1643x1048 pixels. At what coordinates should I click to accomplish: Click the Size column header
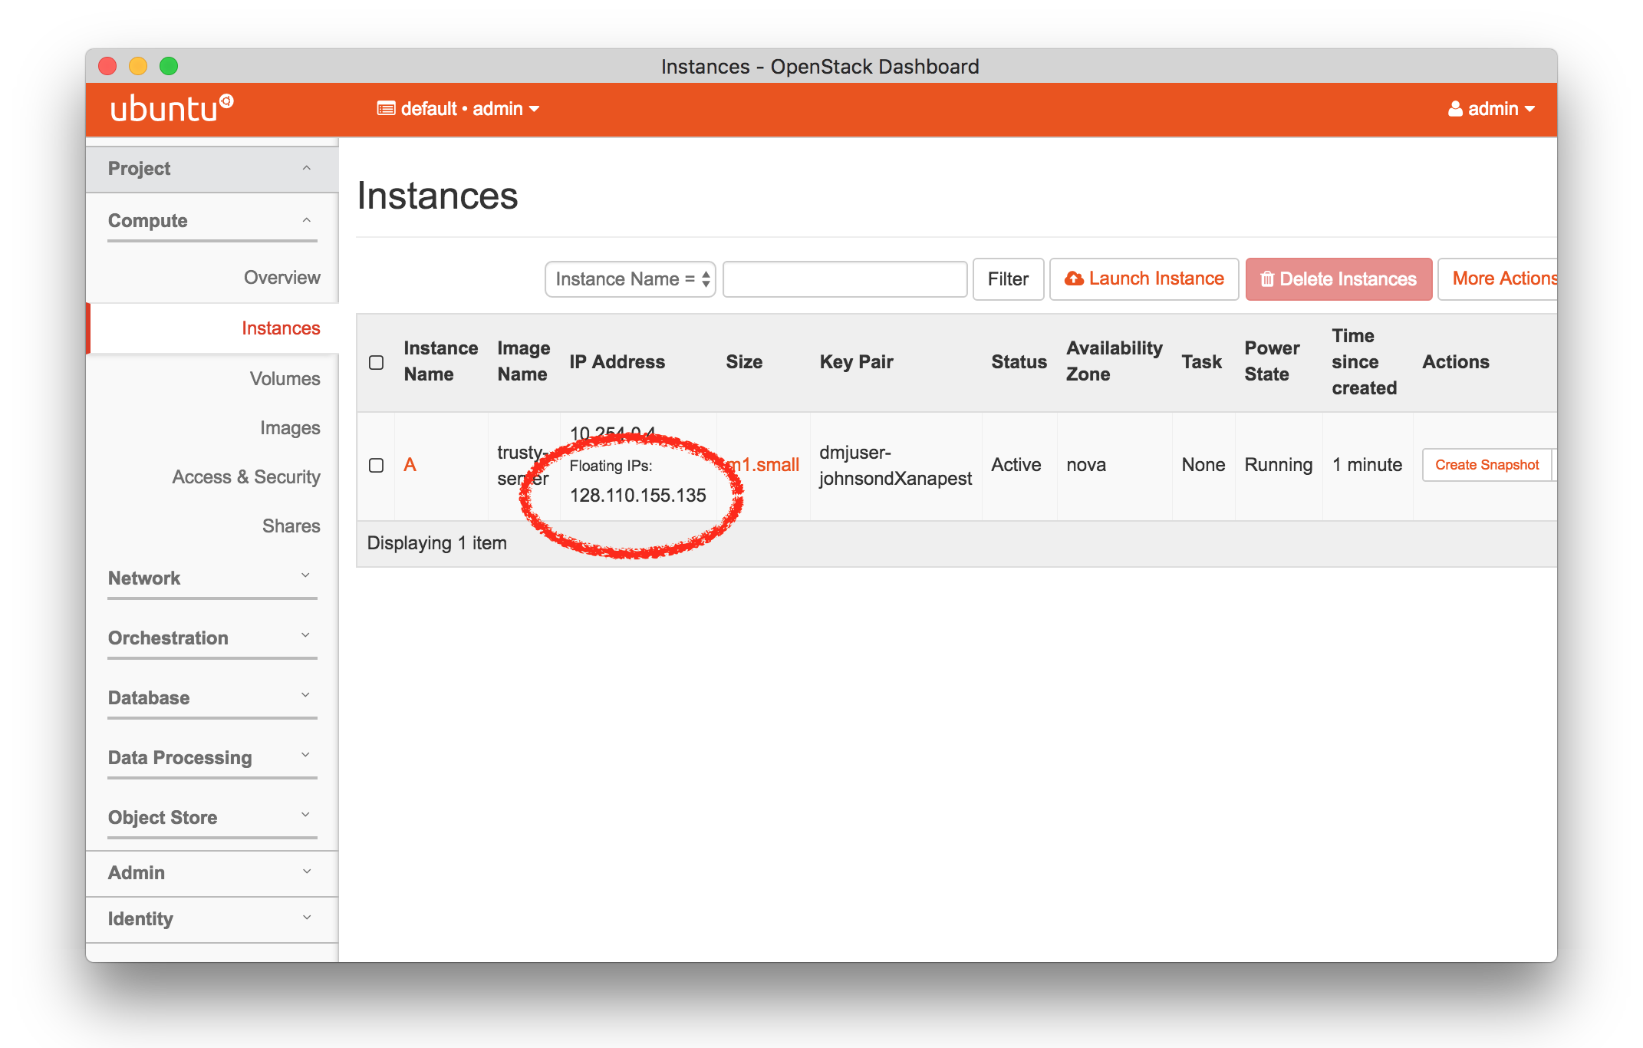coord(744,362)
